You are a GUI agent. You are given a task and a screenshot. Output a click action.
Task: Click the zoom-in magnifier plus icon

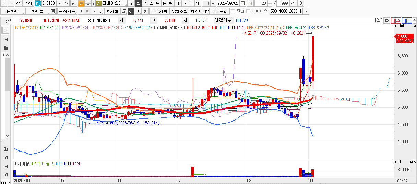(x=293, y=3)
